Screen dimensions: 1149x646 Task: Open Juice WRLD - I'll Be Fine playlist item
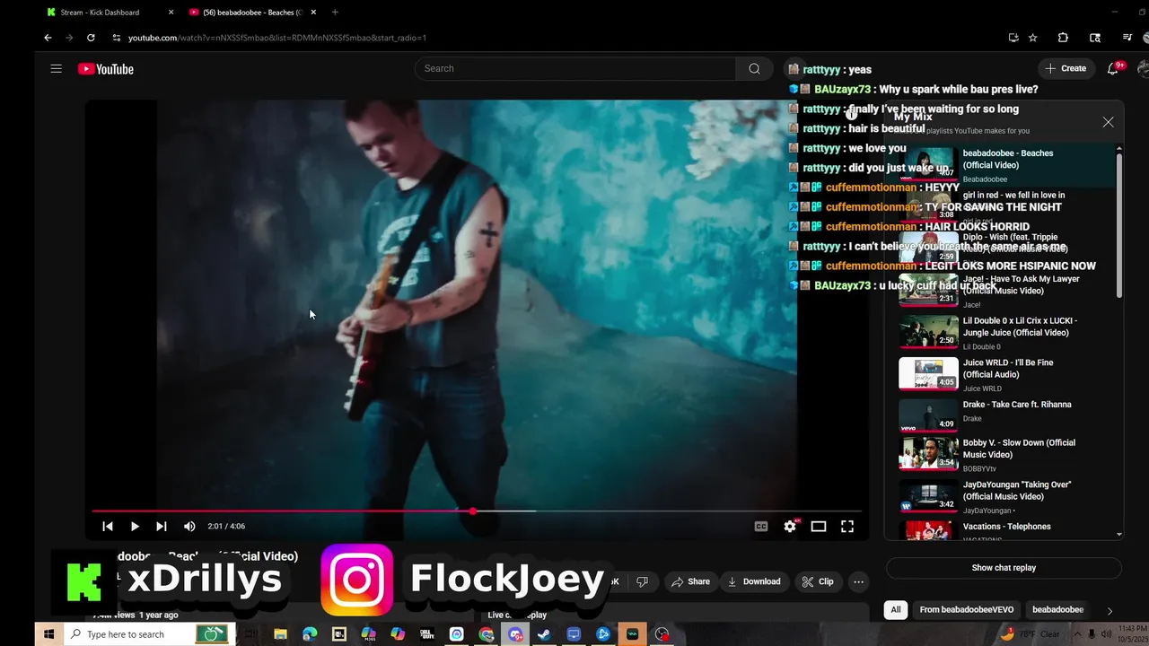click(x=1005, y=374)
